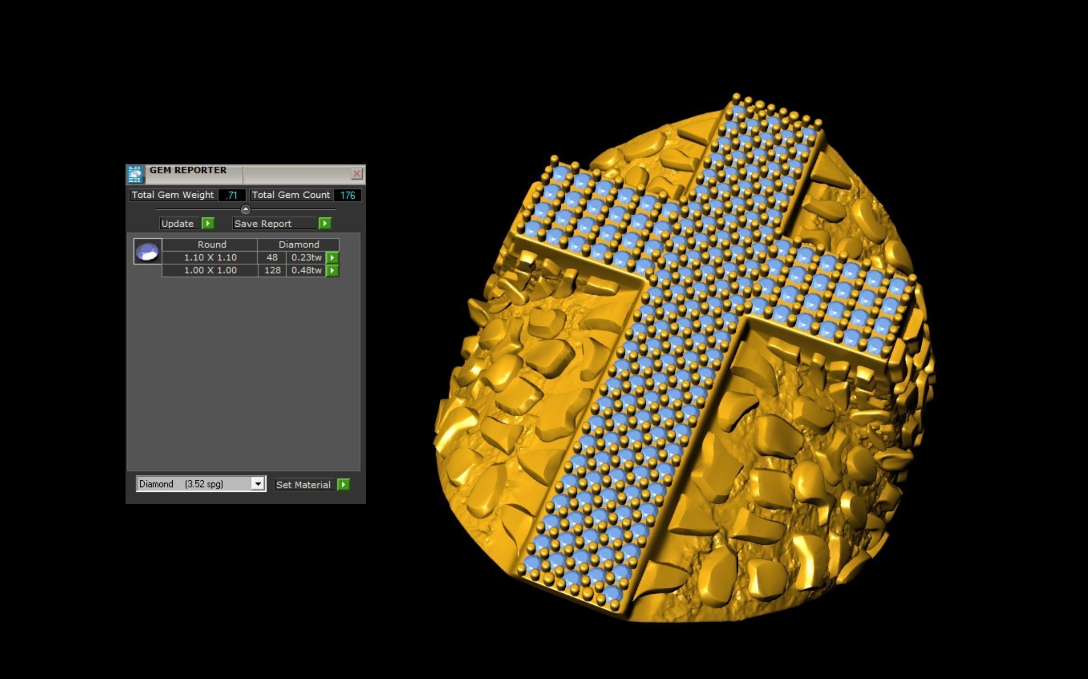Collapse the panel with the round divider arrow
The image size is (1088, 679).
tap(246, 210)
